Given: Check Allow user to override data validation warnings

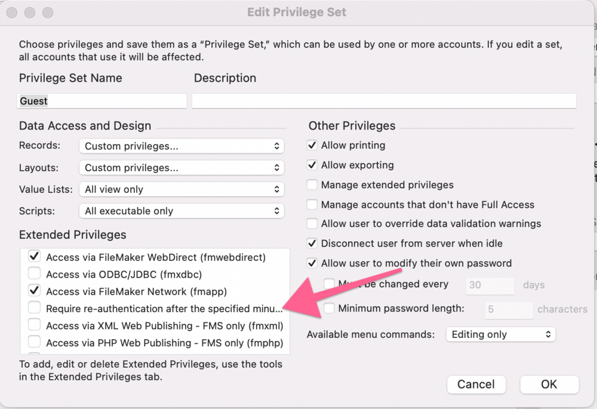Looking at the screenshot, I should click(312, 223).
